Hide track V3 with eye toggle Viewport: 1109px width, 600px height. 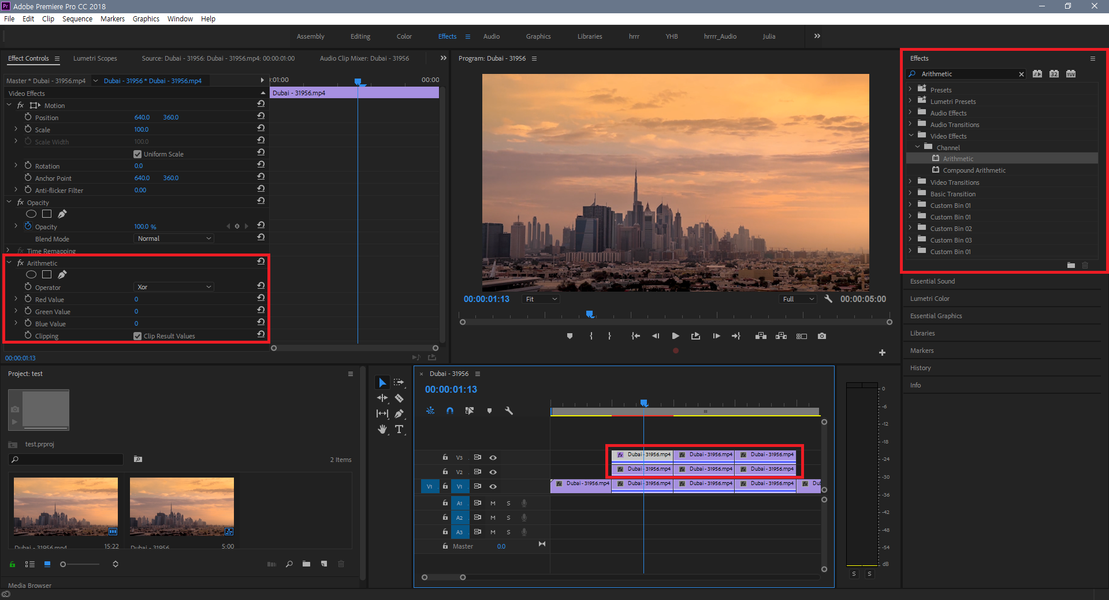493,457
